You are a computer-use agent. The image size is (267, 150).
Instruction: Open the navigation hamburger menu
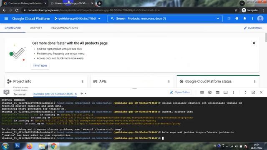6,18
